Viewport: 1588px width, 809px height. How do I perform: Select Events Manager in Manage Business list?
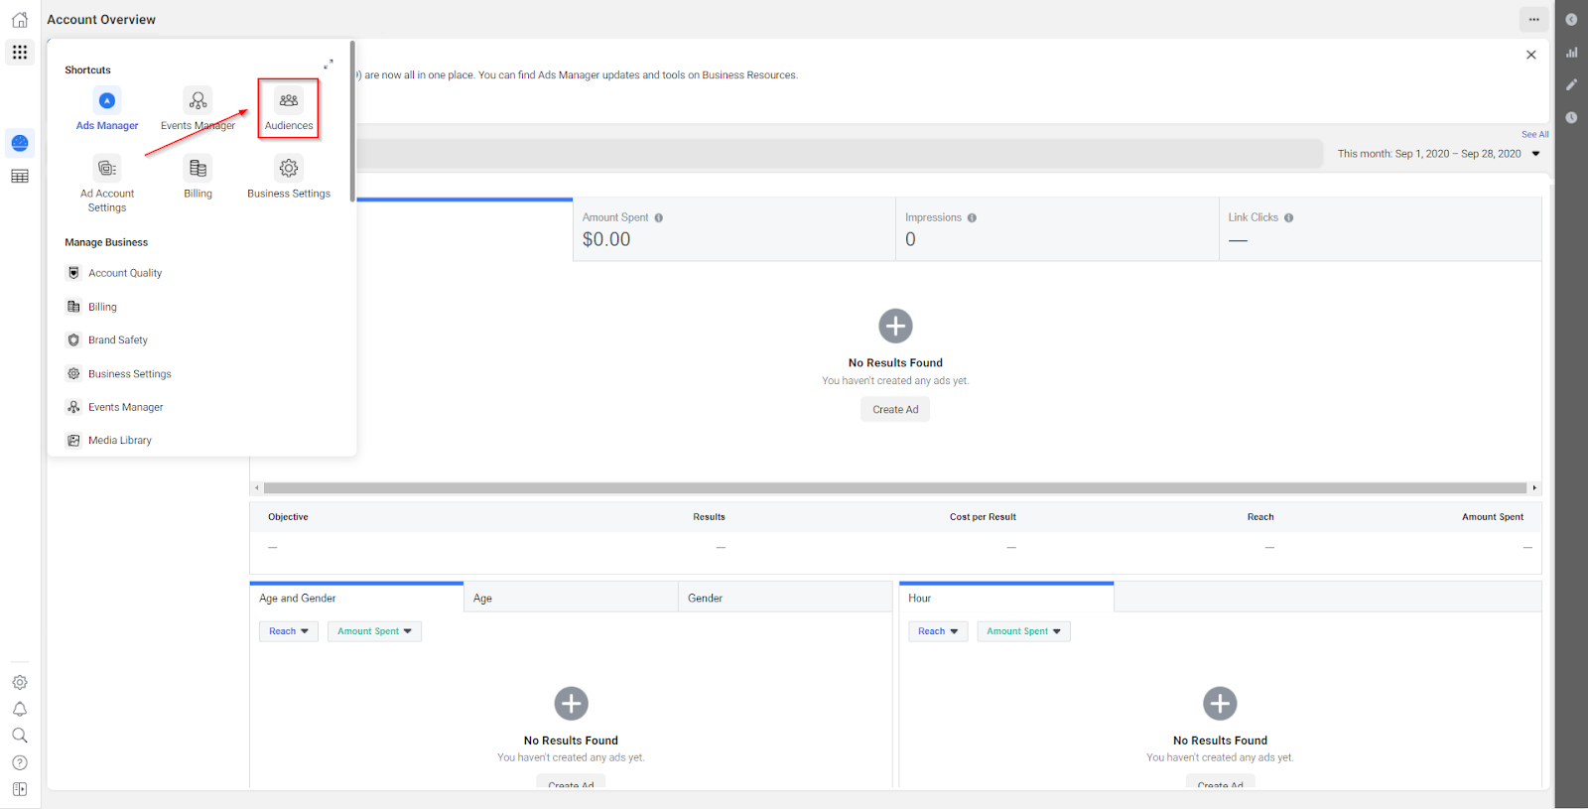point(115,407)
